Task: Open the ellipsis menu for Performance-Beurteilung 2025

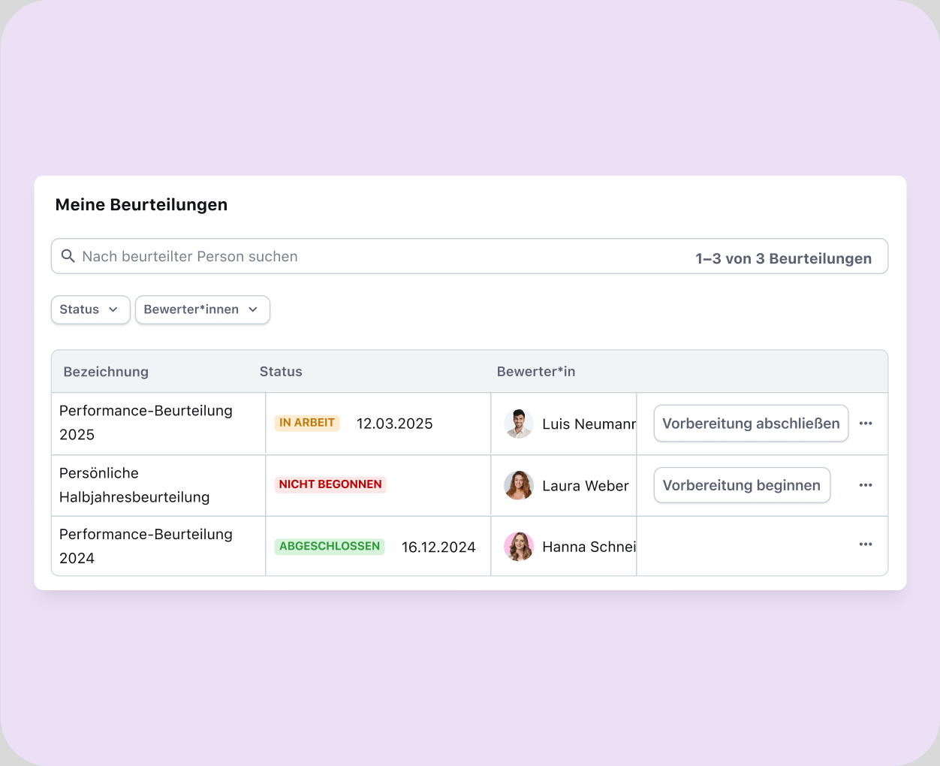Action: [x=866, y=423]
